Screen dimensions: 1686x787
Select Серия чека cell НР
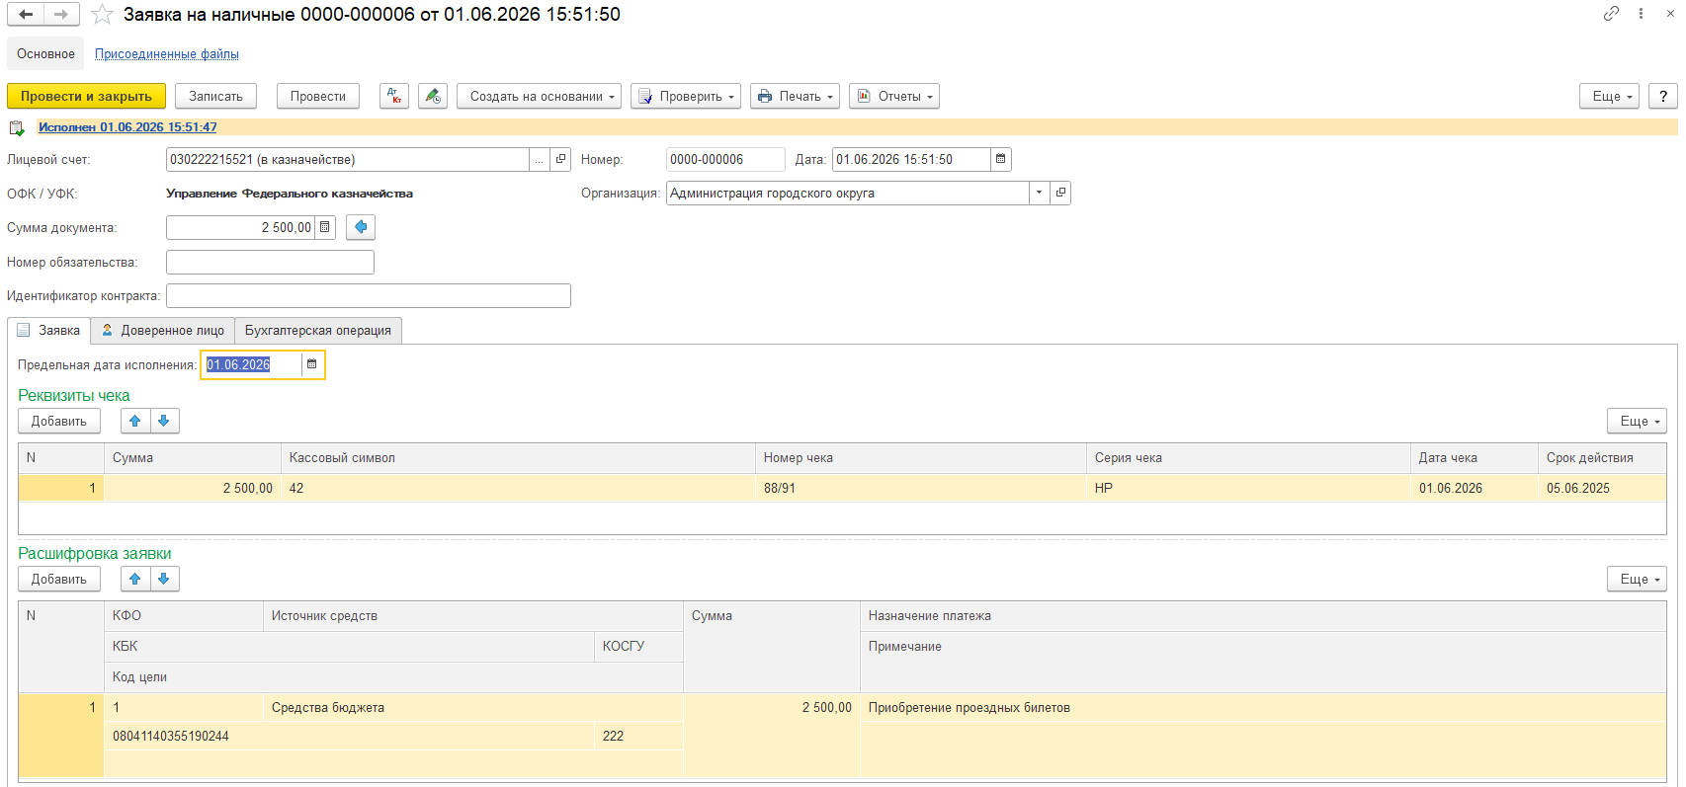1248,488
